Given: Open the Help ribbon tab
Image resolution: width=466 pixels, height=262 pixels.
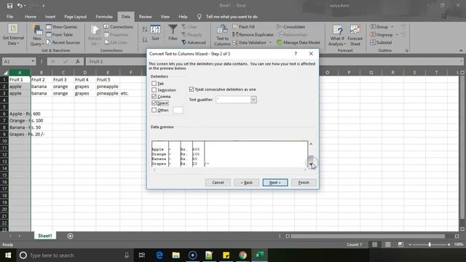Looking at the screenshot, I should click(183, 17).
